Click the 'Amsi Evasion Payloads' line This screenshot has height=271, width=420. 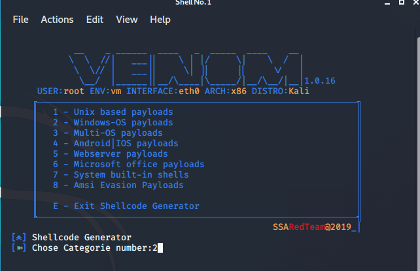118,185
